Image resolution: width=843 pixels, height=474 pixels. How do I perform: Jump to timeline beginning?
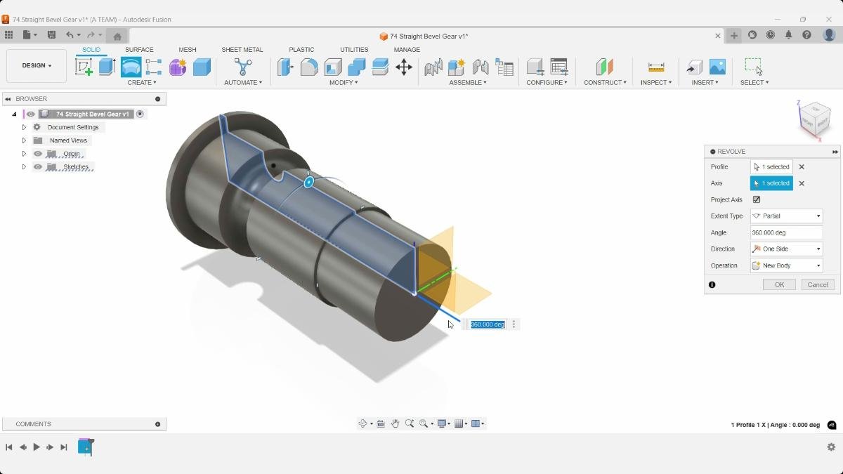click(9, 447)
